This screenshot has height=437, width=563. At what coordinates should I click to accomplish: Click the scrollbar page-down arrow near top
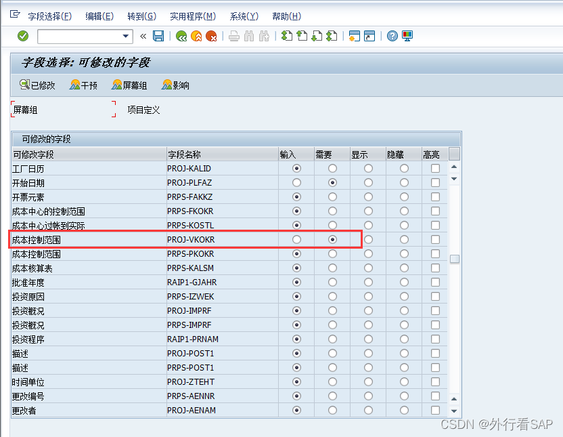[454, 179]
